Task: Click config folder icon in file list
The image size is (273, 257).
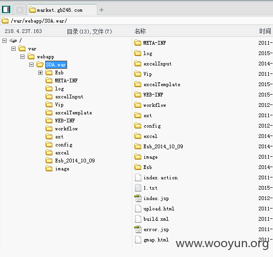Action: (138, 126)
